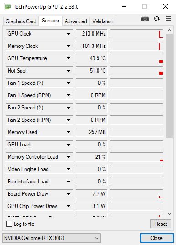Click the scrollbar up arrow
176x245 pixels.
[169, 30]
